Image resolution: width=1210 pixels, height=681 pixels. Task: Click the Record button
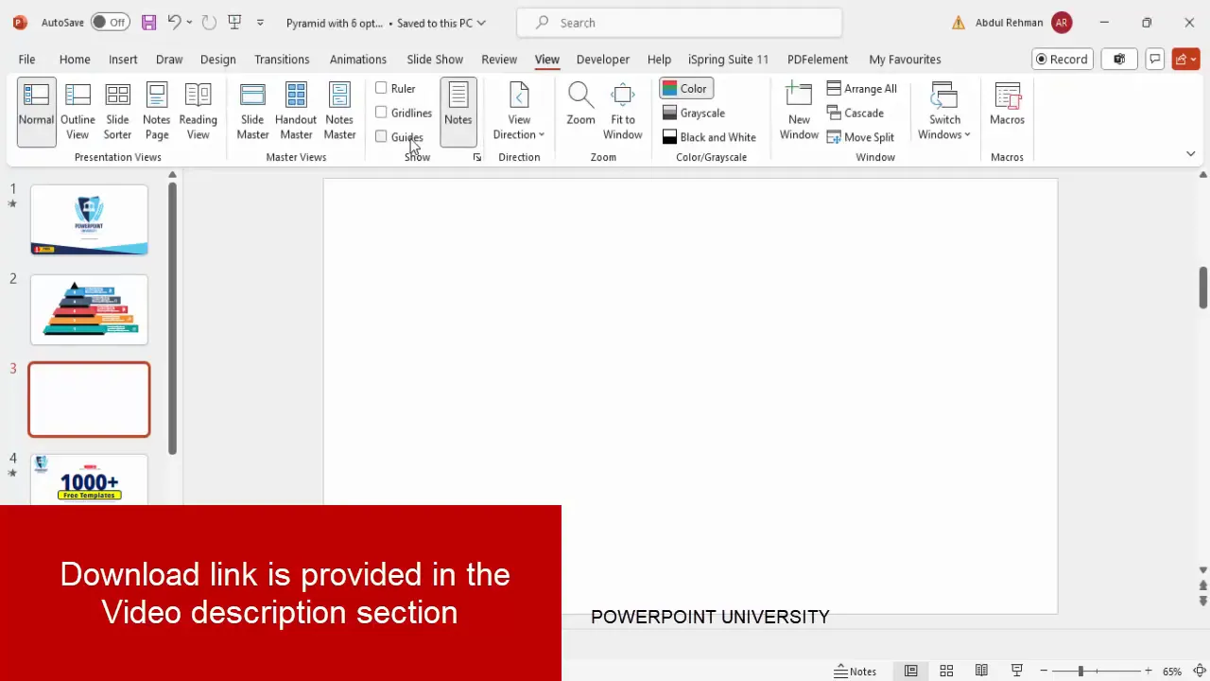click(x=1063, y=59)
